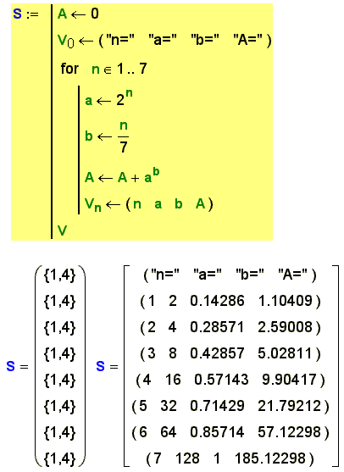Click the blue S definition variable

coord(18,14)
